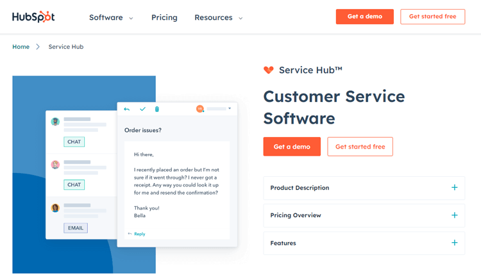481x280 pixels.
Task: Expand the Pricing Overview plus icon
Action: point(455,215)
